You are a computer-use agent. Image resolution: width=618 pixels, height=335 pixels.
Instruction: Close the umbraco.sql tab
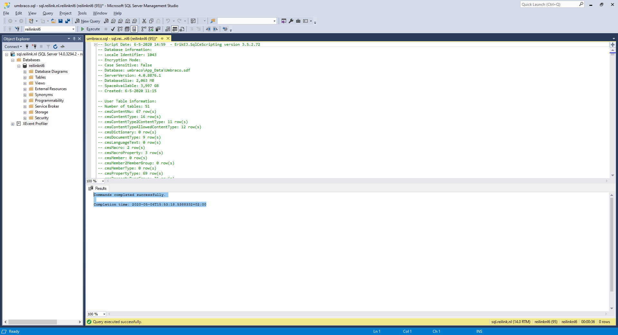pyautogui.click(x=168, y=38)
